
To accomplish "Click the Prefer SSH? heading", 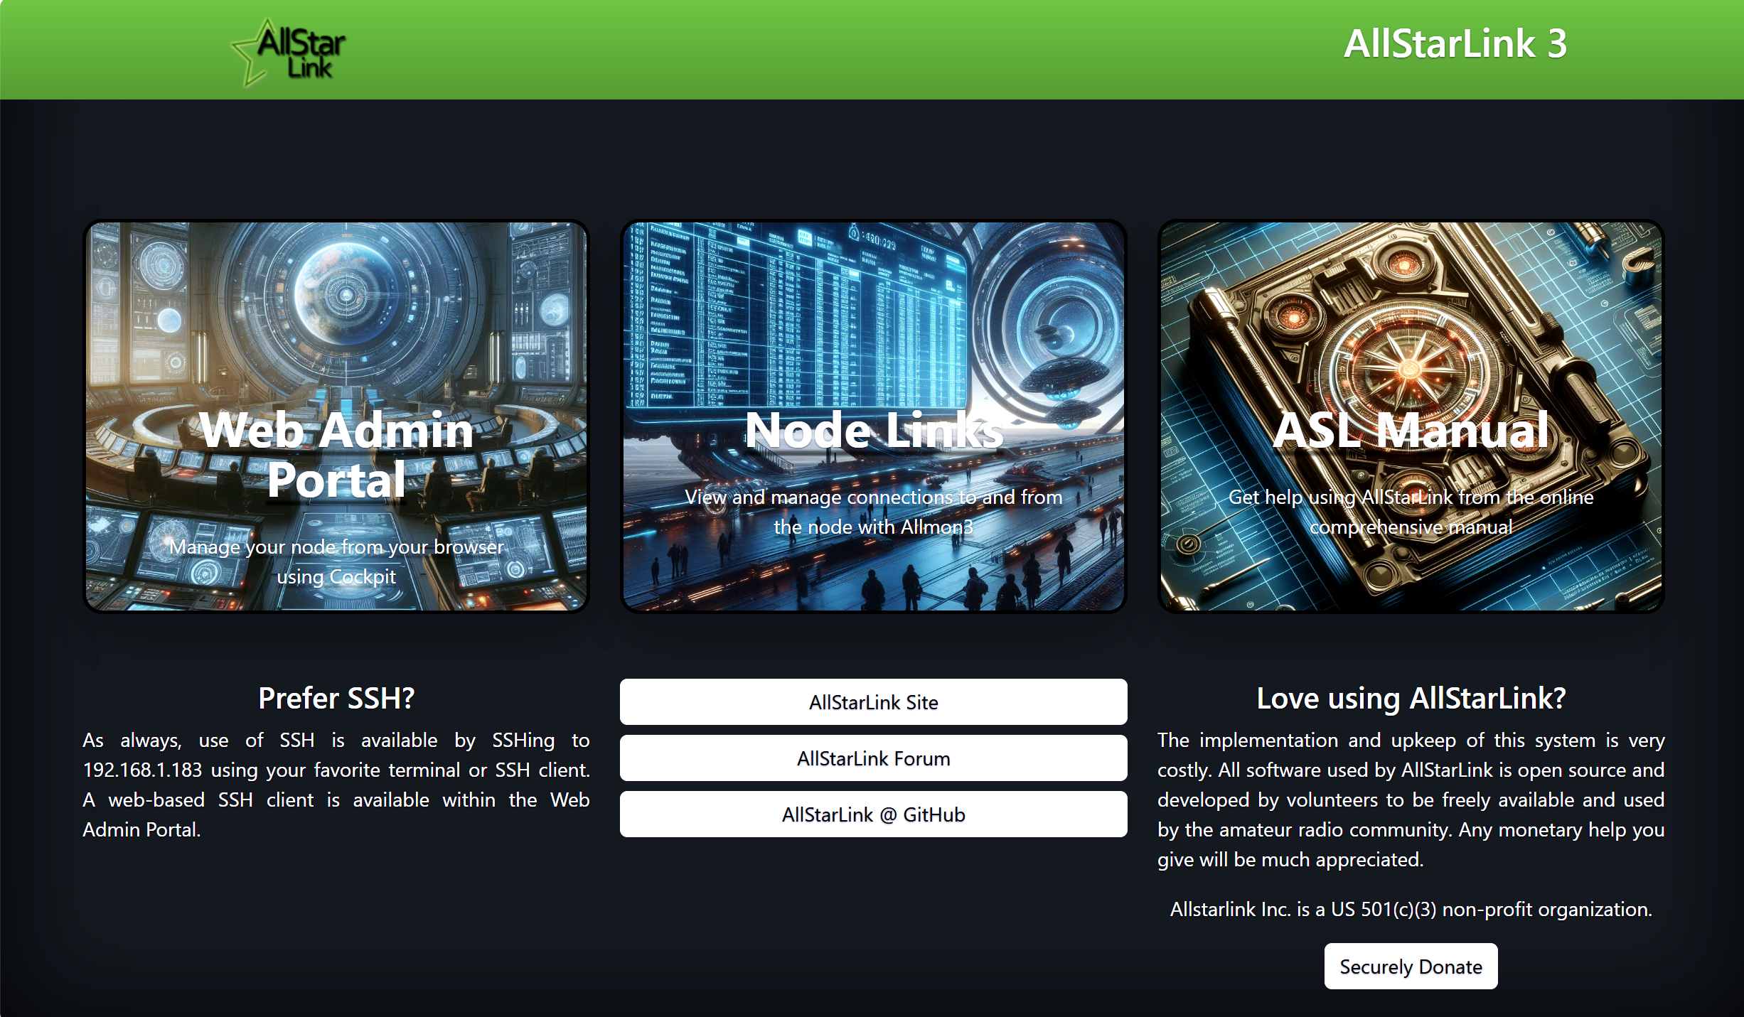I will (336, 699).
